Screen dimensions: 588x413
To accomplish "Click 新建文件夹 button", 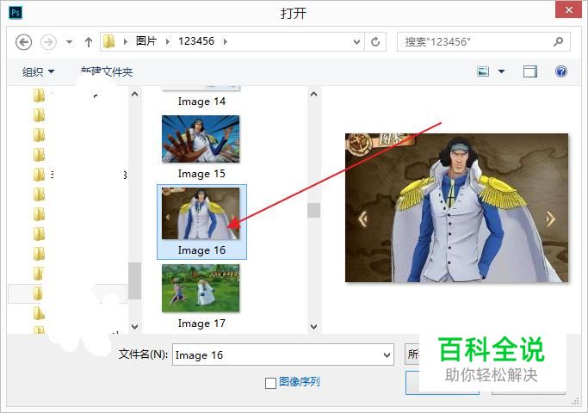I will (107, 71).
